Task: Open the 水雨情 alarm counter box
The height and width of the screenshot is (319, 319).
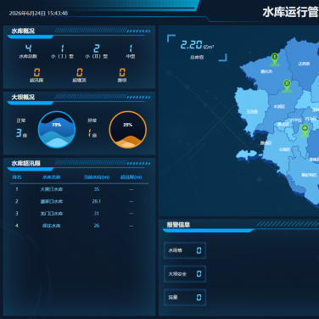Action: [185, 250]
